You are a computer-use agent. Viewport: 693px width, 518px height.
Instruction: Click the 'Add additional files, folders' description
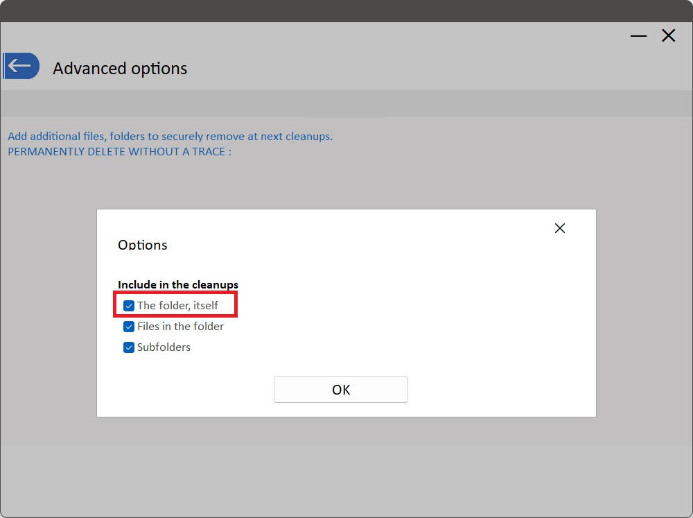pyautogui.click(x=170, y=136)
